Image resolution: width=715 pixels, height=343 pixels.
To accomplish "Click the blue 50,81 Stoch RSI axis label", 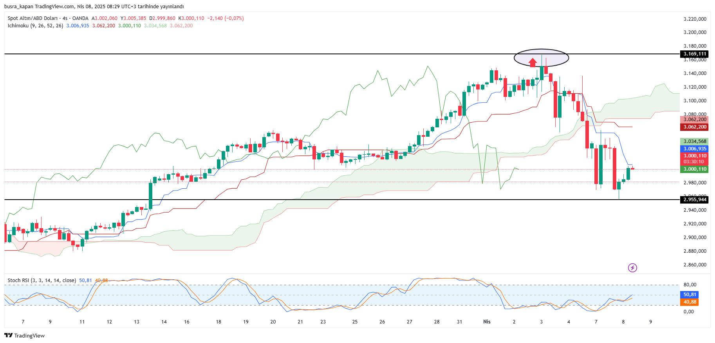I will [690, 295].
